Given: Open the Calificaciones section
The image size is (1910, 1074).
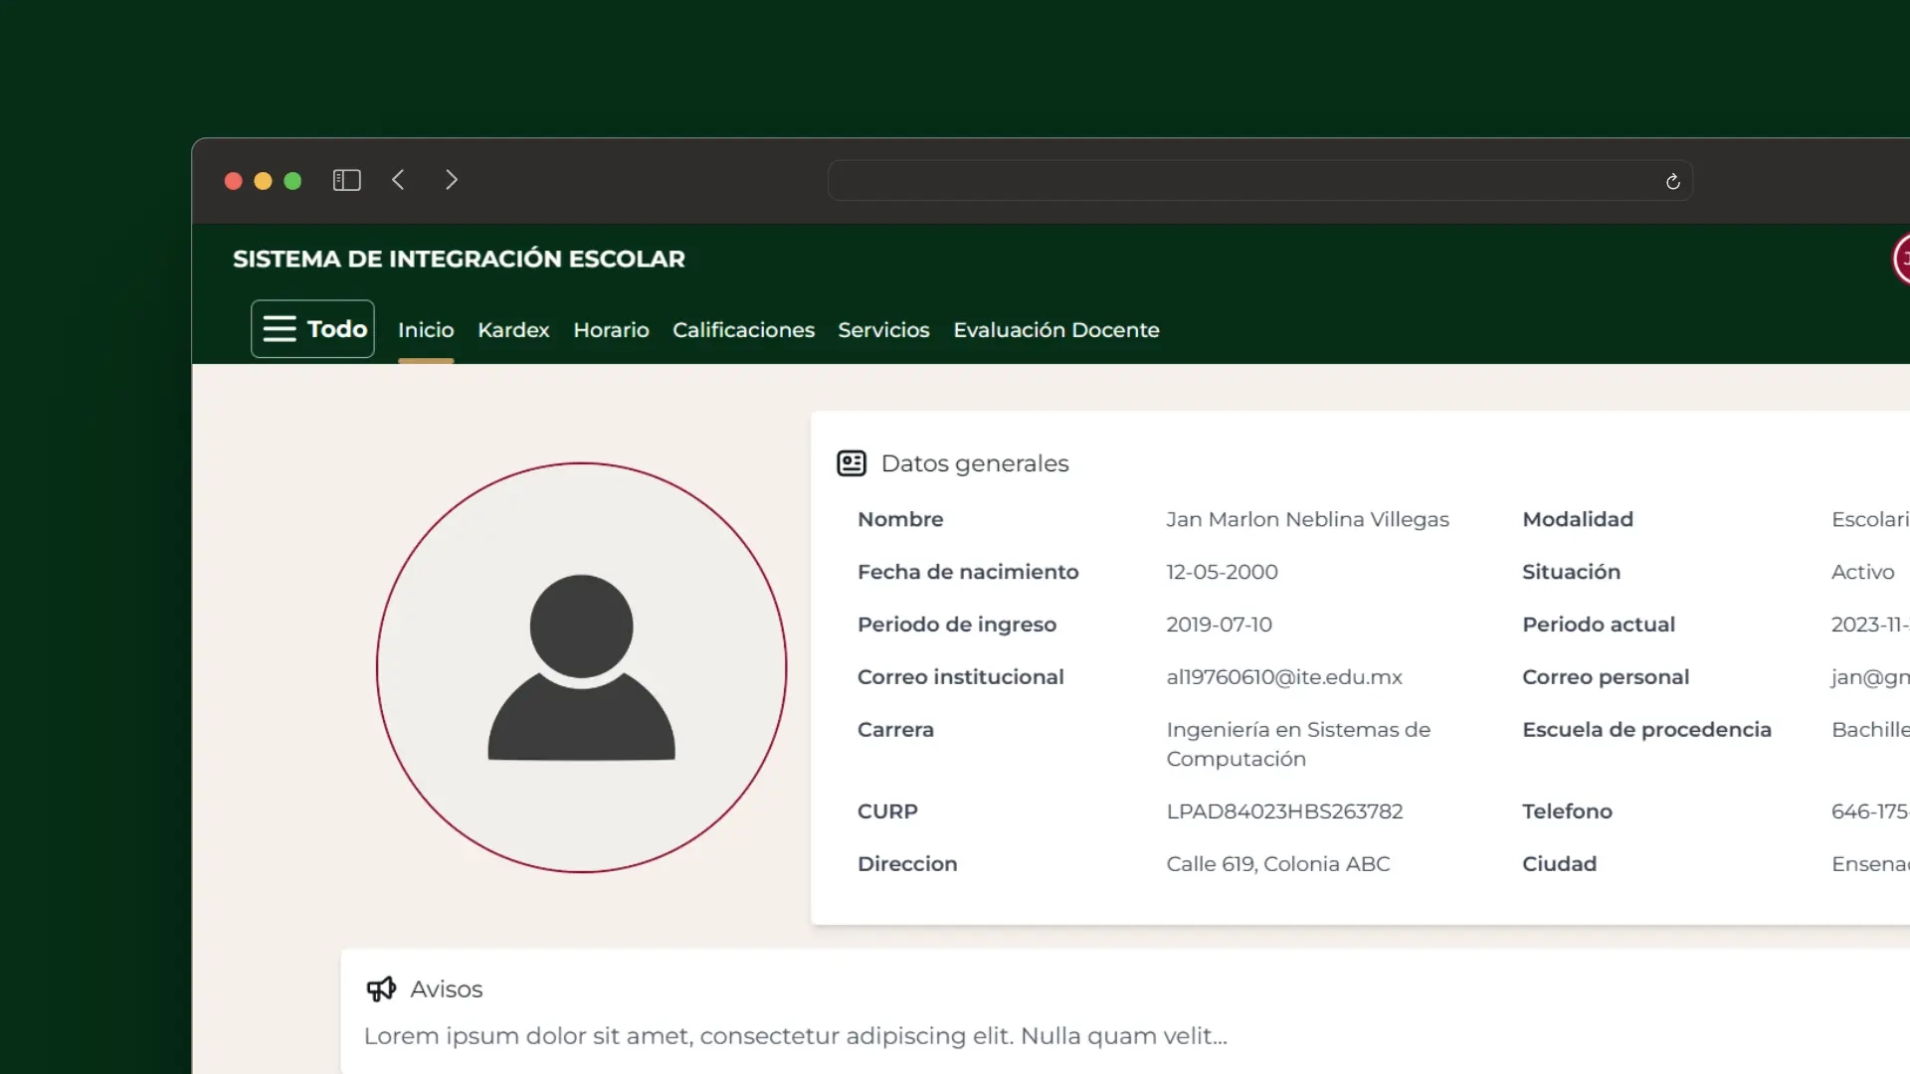Looking at the screenshot, I should (743, 330).
